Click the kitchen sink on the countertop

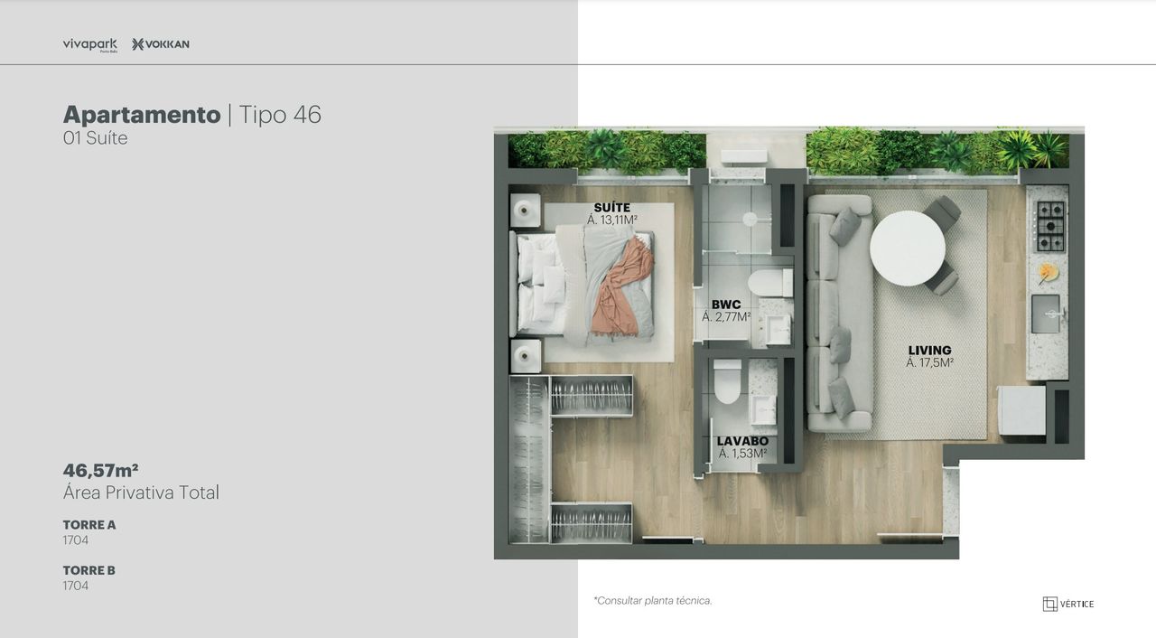tap(1047, 314)
